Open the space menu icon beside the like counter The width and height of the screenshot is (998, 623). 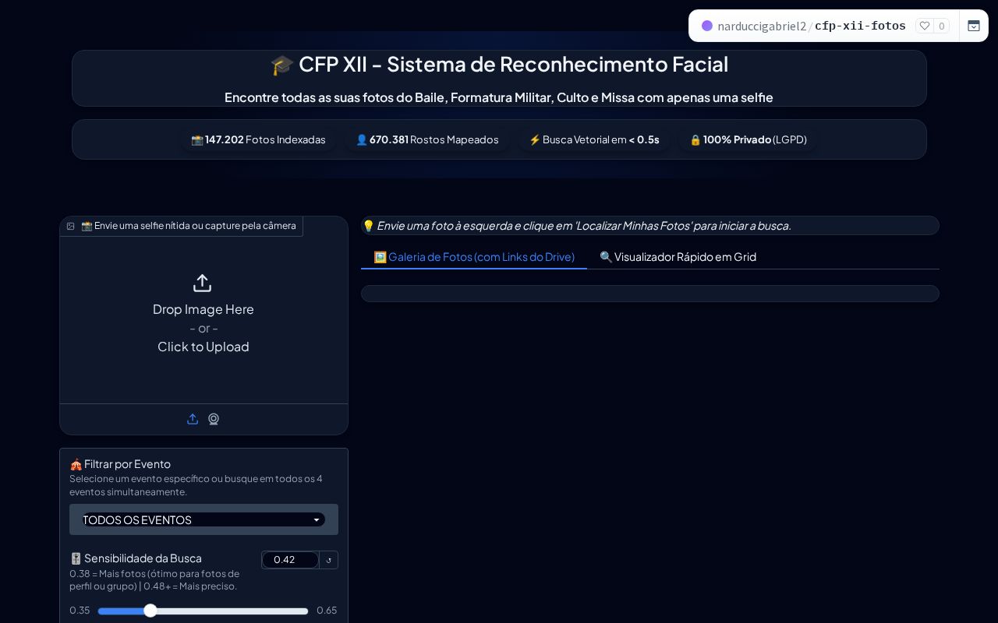[974, 26]
